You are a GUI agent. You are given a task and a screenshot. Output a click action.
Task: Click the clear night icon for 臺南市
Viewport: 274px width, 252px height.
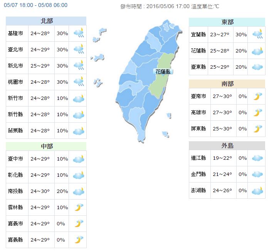tap(257, 96)
